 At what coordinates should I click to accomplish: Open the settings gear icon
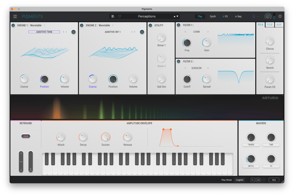tap(280, 16)
